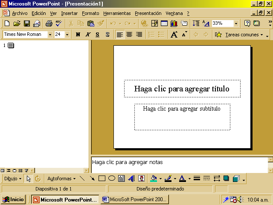Click the Inicio start button
Image resolution: width=273 pixels, height=205 pixels.
pos(13,199)
